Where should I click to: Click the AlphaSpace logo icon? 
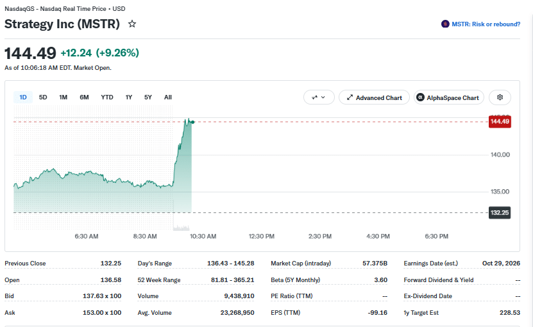coord(421,97)
